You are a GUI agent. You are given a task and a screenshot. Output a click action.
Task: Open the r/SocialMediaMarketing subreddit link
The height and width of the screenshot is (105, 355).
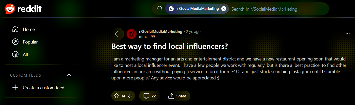click(x=161, y=32)
